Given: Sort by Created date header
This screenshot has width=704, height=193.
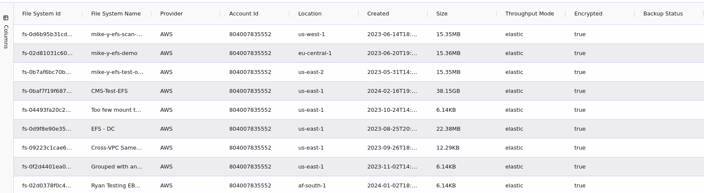Looking at the screenshot, I should point(378,14).
